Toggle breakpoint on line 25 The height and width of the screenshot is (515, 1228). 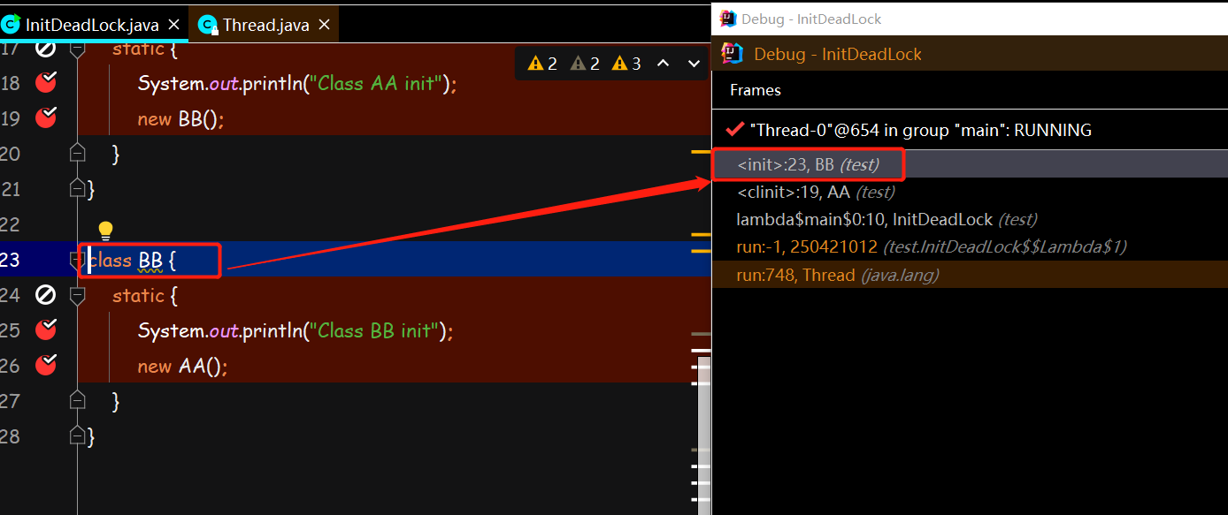pyautogui.click(x=45, y=329)
